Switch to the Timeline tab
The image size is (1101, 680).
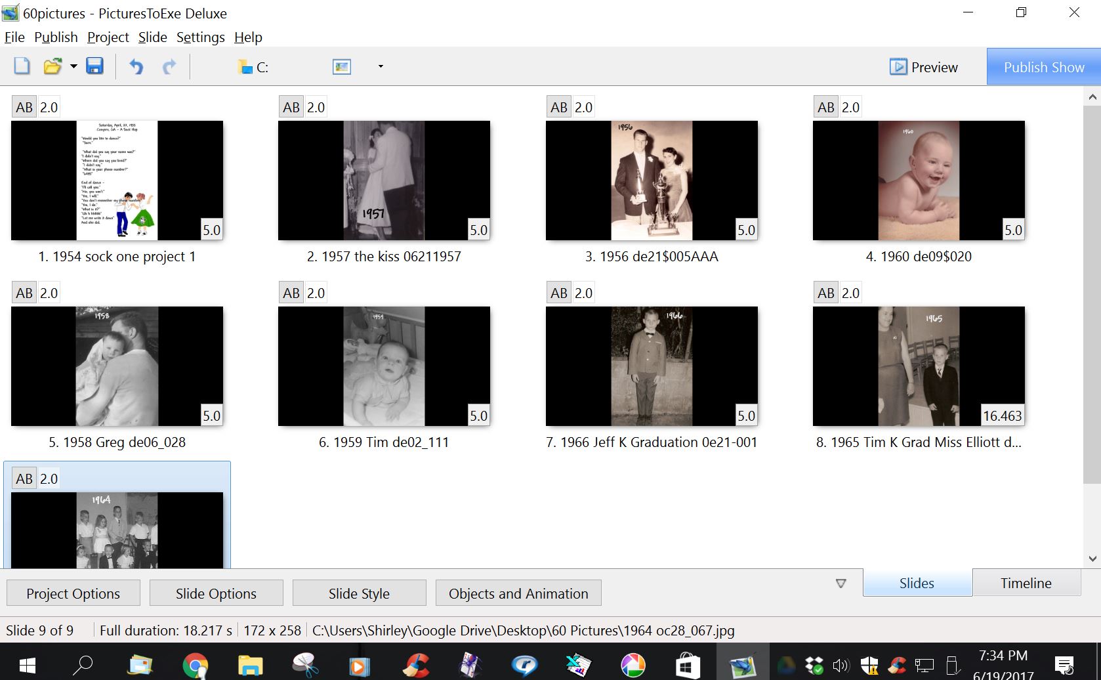[x=1026, y=583]
